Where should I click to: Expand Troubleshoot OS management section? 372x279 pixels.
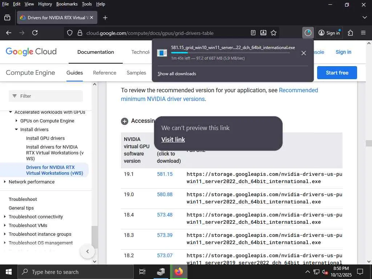coord(4,243)
